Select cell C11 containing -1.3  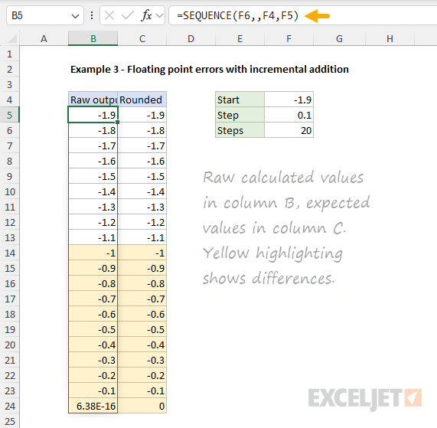click(142, 207)
